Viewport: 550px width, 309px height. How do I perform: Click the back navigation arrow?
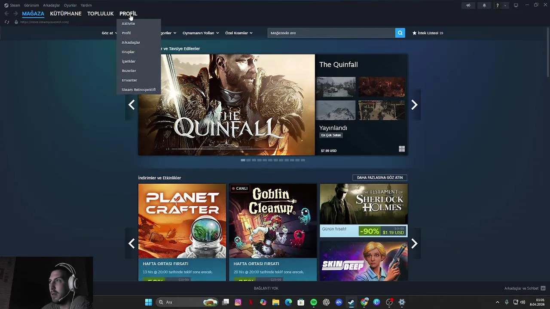pyautogui.click(x=6, y=13)
